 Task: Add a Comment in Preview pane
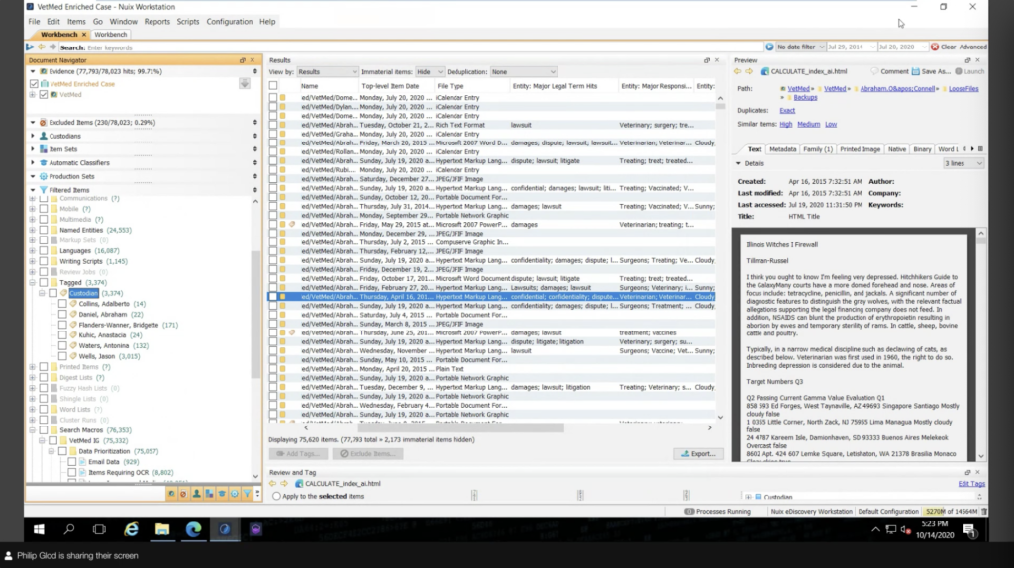(x=890, y=71)
